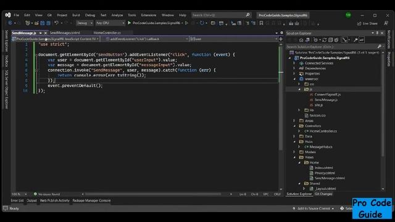Switch to HomeController.cs editor tab
Screen dimensions: 395x222
click(x=107, y=33)
